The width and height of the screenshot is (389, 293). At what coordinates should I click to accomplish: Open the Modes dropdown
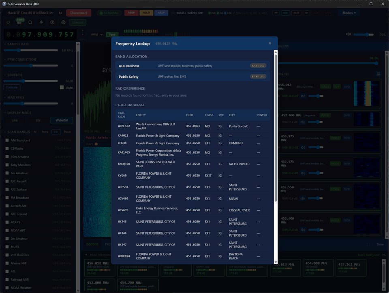(x=349, y=13)
